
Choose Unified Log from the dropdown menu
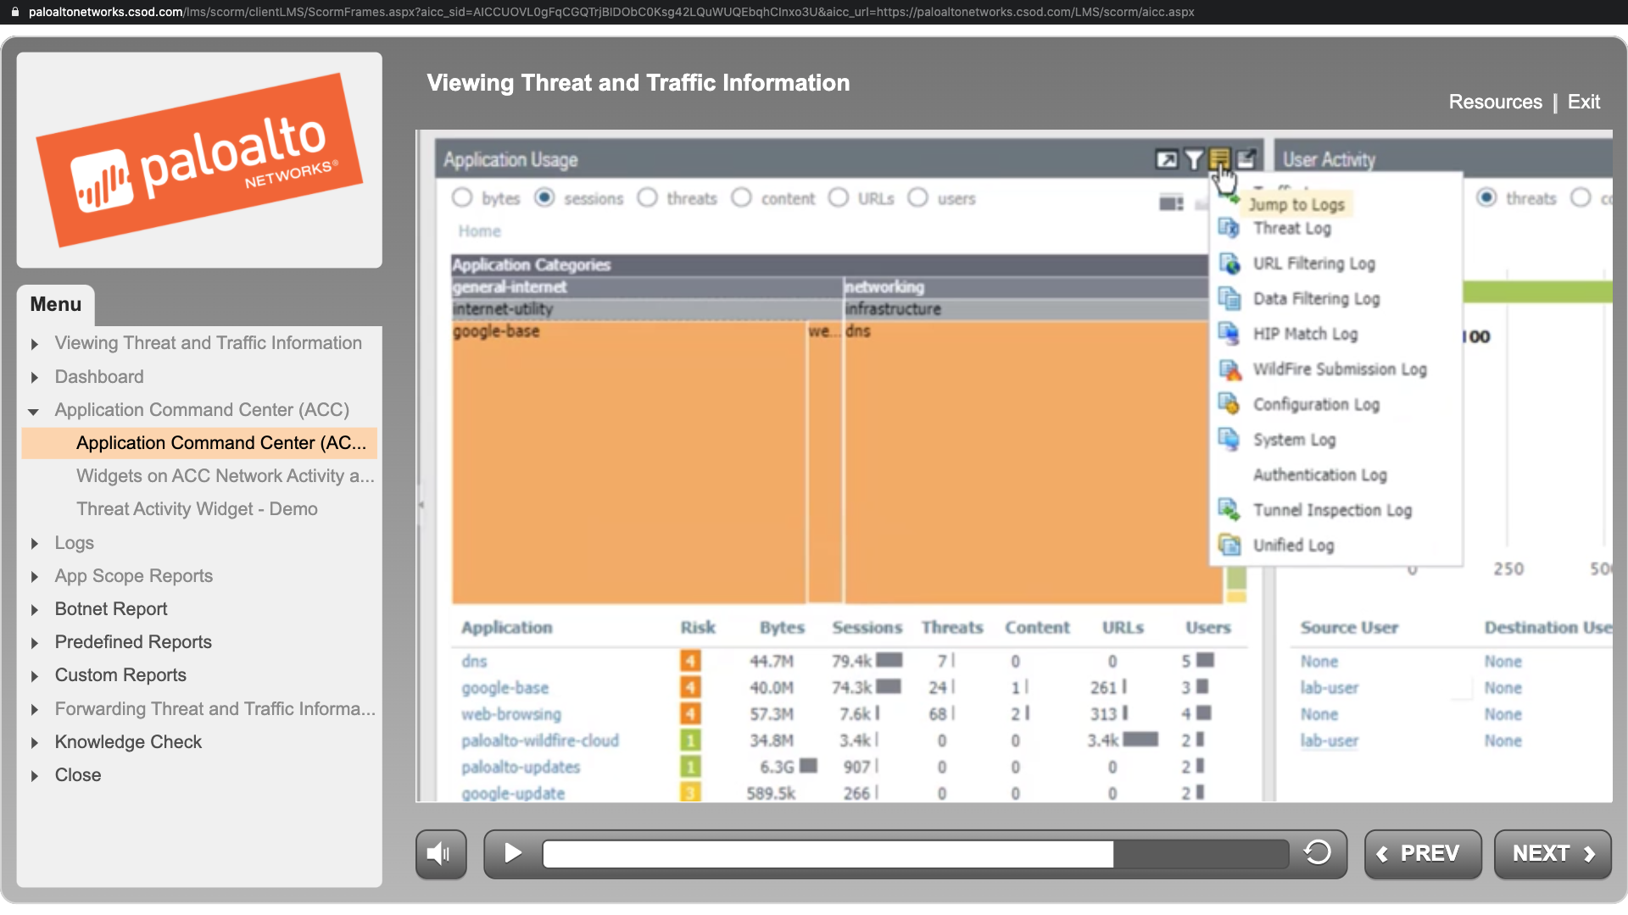click(1293, 546)
